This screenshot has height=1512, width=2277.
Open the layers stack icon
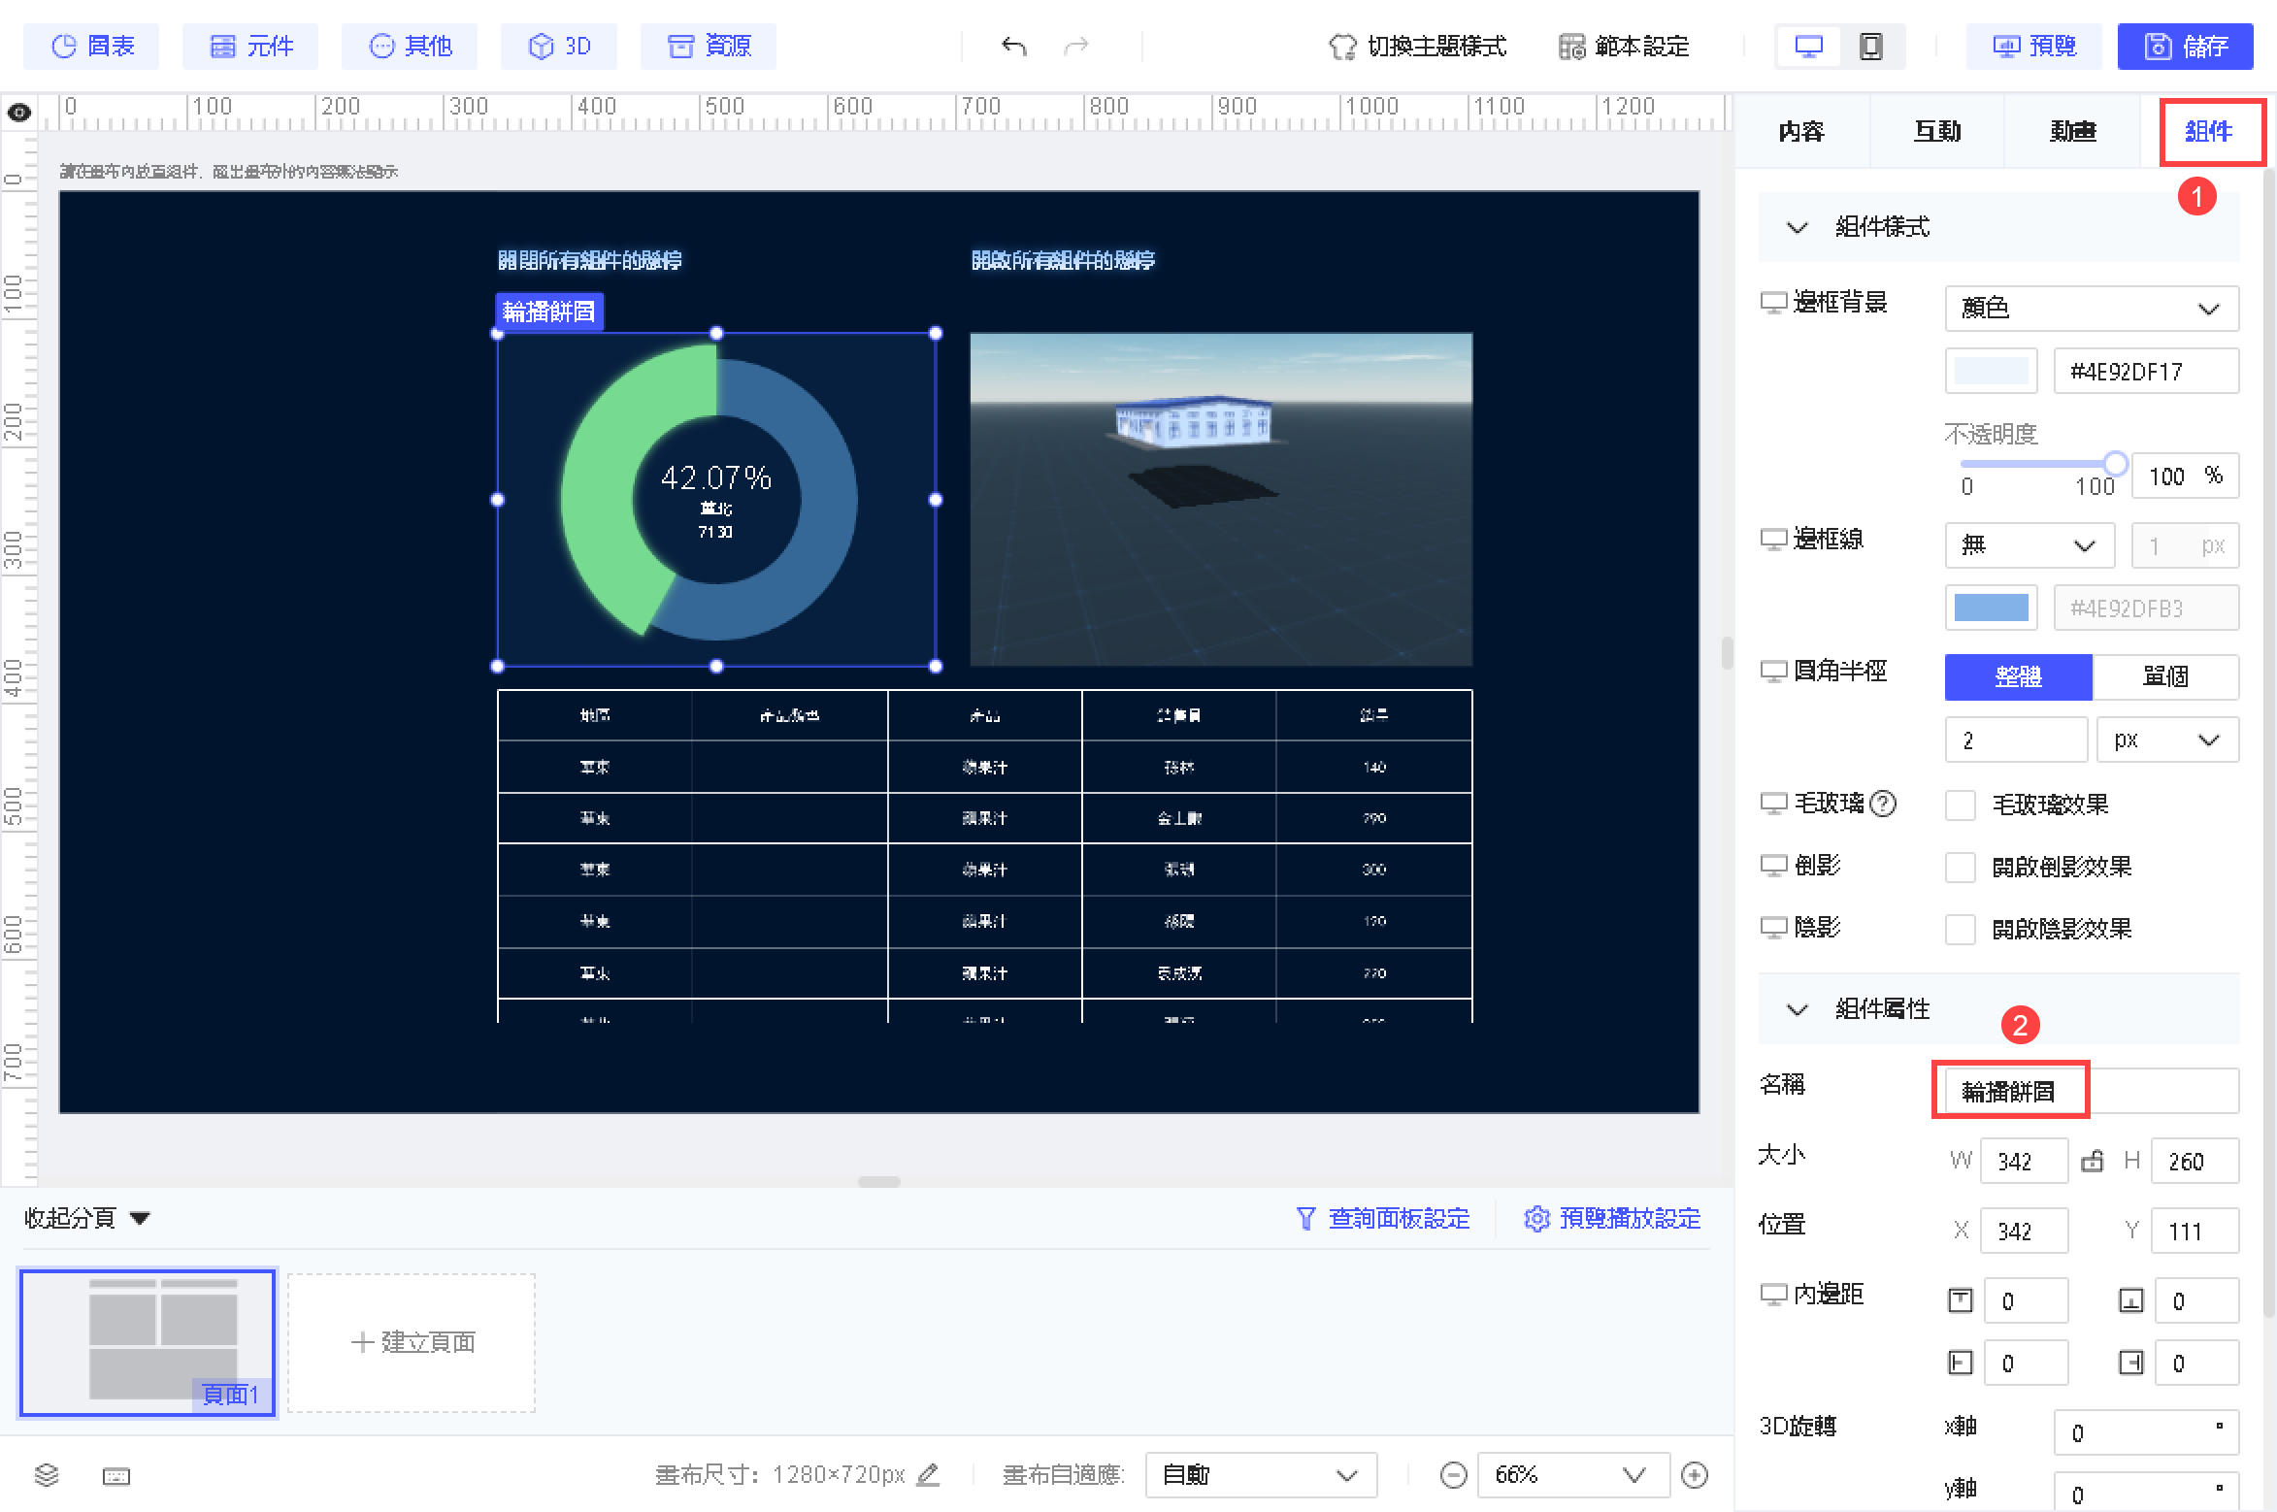point(47,1475)
